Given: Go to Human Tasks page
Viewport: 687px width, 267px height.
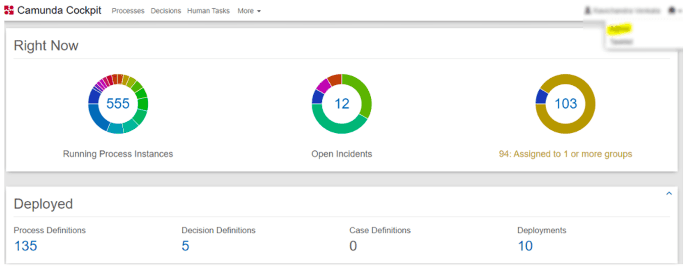Looking at the screenshot, I should (208, 11).
